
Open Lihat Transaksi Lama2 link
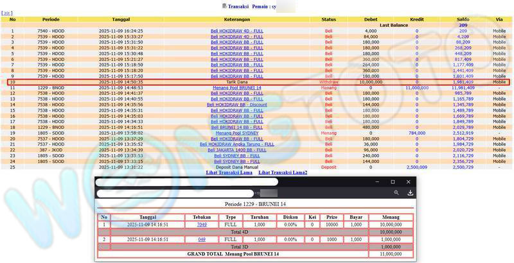pos(283,173)
